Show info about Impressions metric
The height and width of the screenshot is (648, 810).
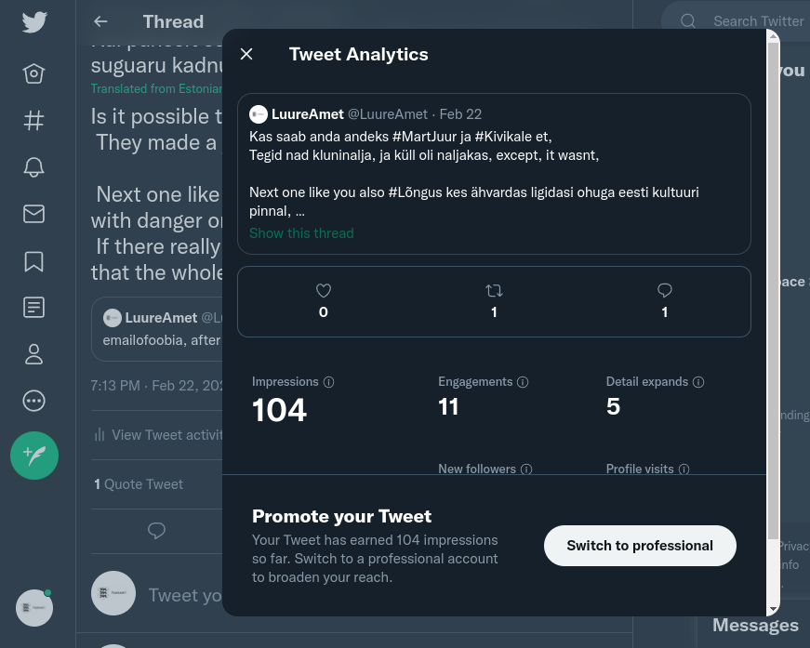[328, 382]
